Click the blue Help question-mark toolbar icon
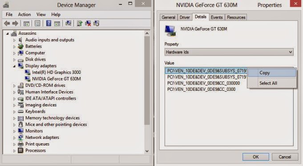This screenshot has height=166, width=303. pyautogui.click(x=48, y=24)
